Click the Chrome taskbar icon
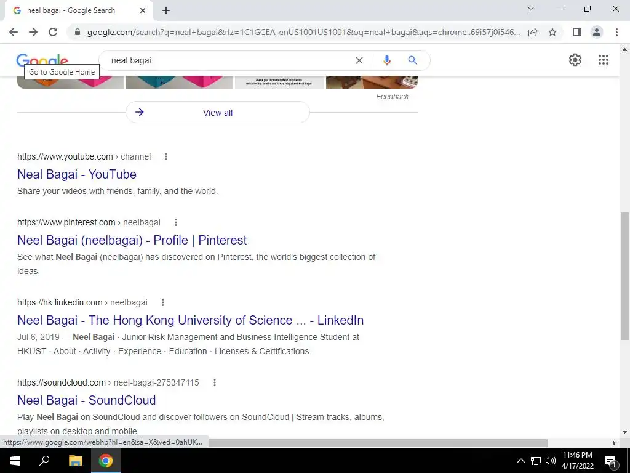630x473 pixels. pyautogui.click(x=106, y=461)
